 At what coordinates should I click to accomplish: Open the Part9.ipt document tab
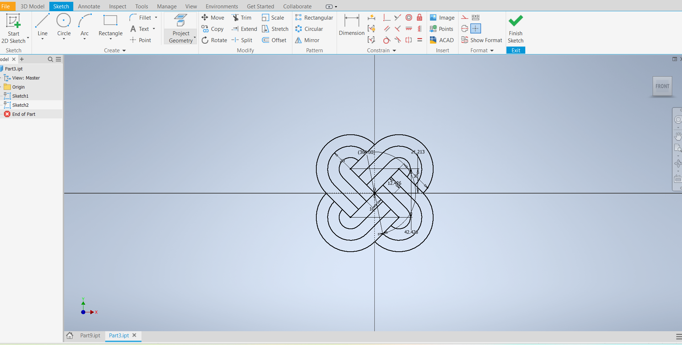pos(90,335)
